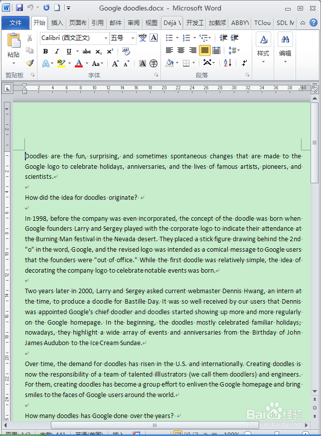Open the 字体 font dialog launcher
The image size is (321, 436).
(157, 75)
